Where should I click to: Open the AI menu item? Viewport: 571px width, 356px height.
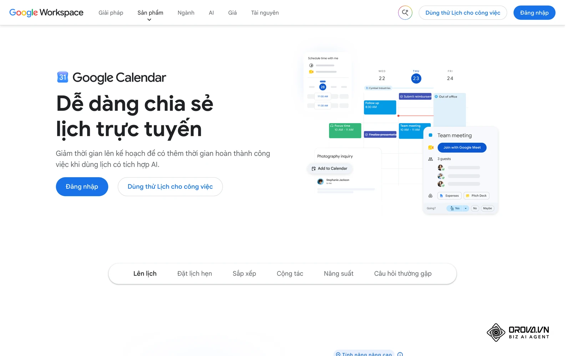click(x=211, y=13)
